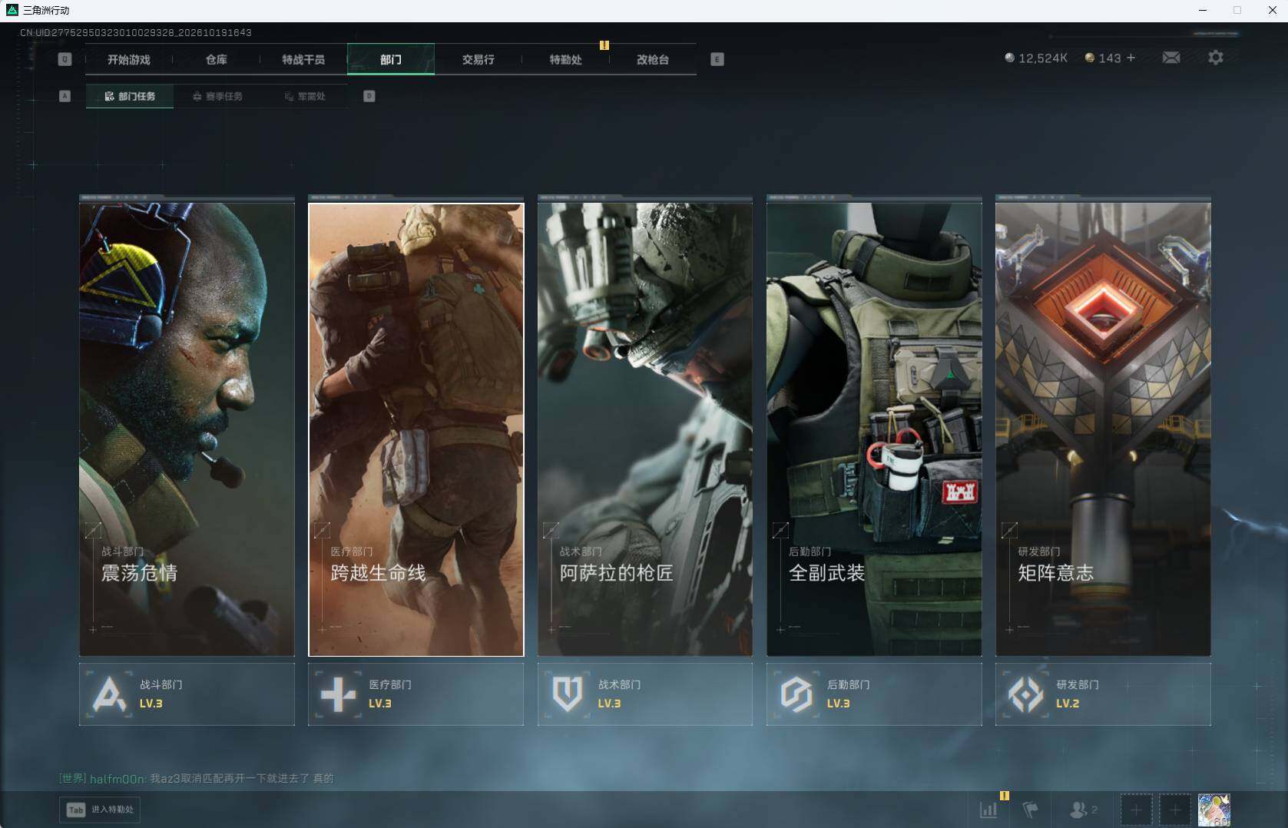This screenshot has width=1288, height=828.
Task: Click the 后勤部门 LV.3 panel
Action: [x=874, y=694]
